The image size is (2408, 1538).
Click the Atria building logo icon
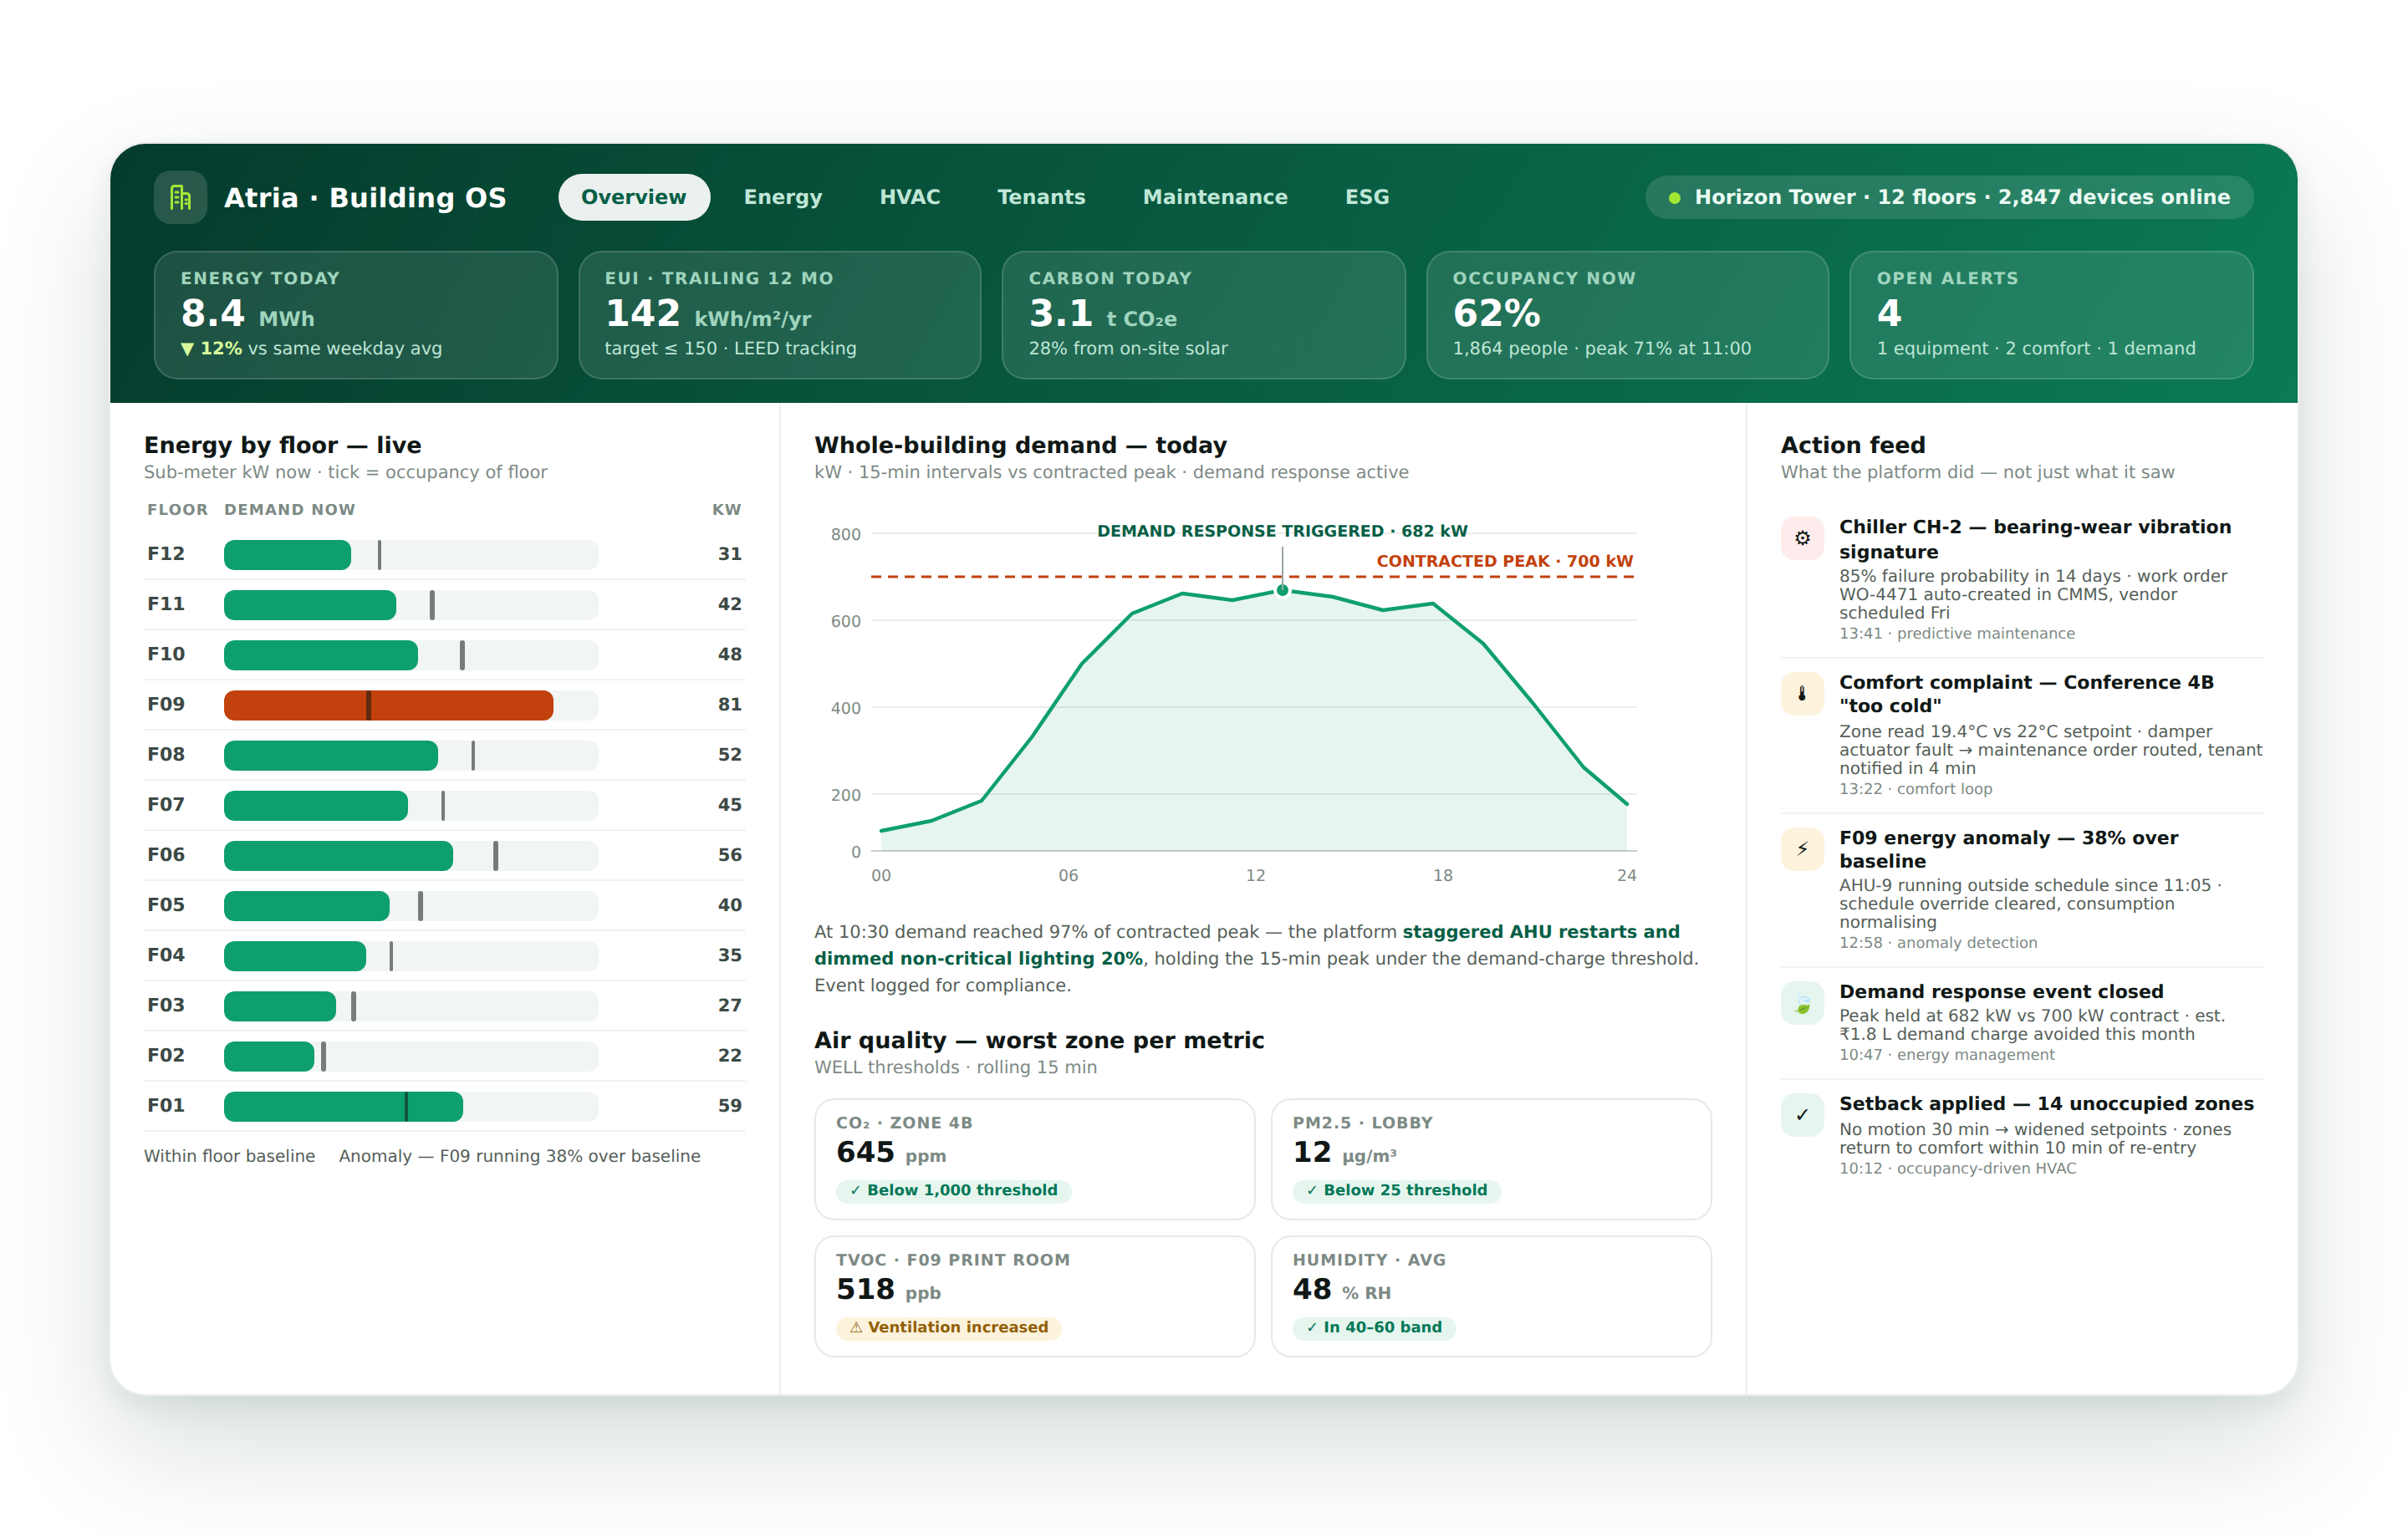[180, 197]
